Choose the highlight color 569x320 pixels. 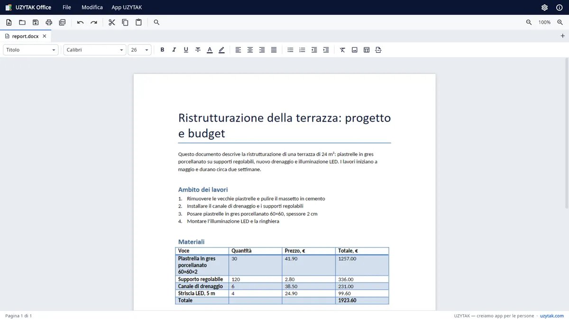click(x=221, y=50)
